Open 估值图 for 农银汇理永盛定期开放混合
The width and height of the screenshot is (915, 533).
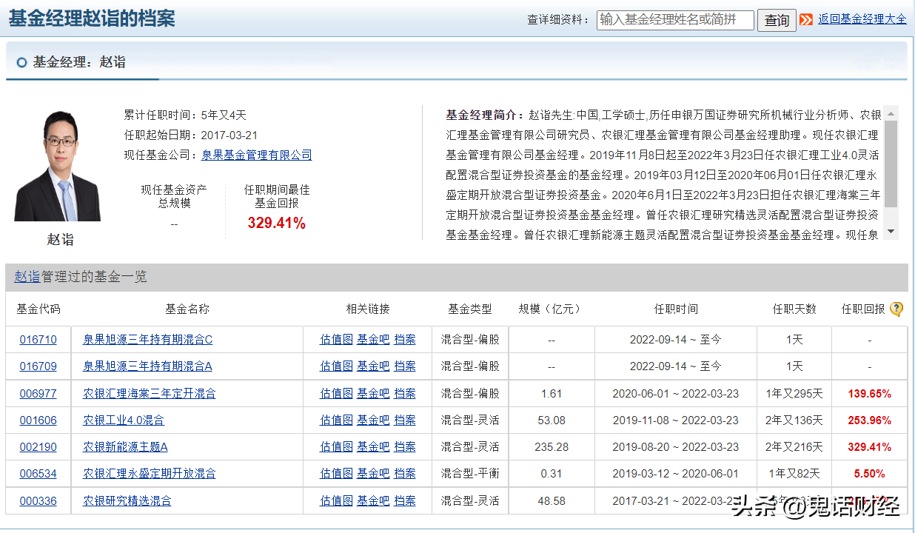point(336,474)
